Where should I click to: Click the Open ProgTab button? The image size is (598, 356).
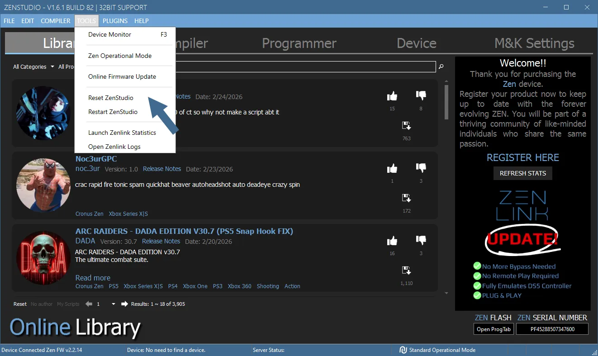click(494, 329)
